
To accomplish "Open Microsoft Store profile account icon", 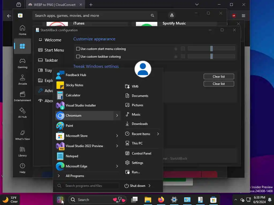I will click(172, 15).
